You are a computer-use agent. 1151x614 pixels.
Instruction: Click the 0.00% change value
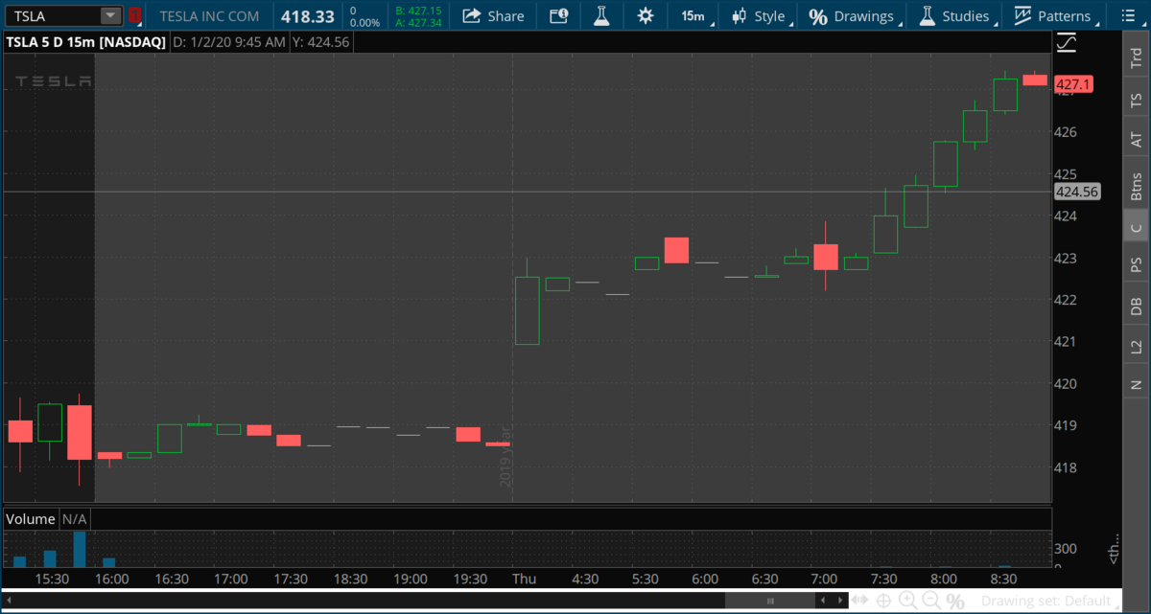[x=364, y=22]
